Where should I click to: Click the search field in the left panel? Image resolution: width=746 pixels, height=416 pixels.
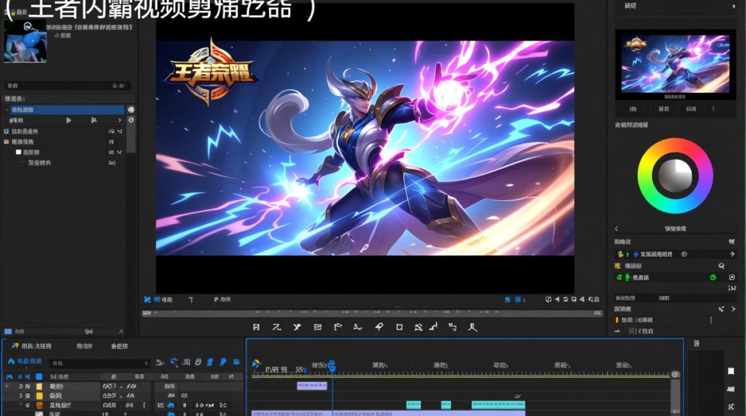click(67, 86)
